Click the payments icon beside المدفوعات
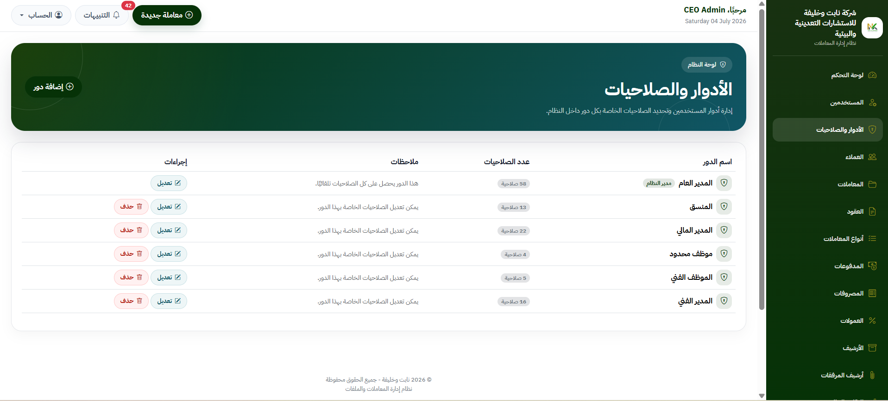888x401 pixels. pos(872,266)
